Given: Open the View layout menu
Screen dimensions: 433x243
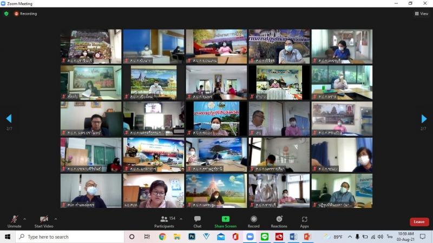Looking at the screenshot, I should click(x=422, y=13).
